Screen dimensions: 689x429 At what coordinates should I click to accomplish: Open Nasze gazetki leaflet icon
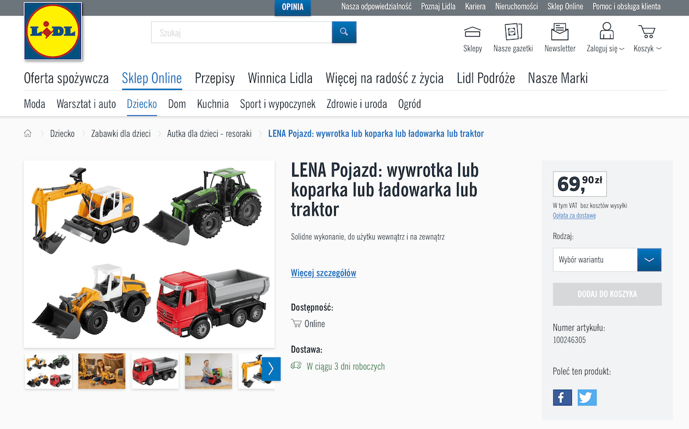[513, 32]
